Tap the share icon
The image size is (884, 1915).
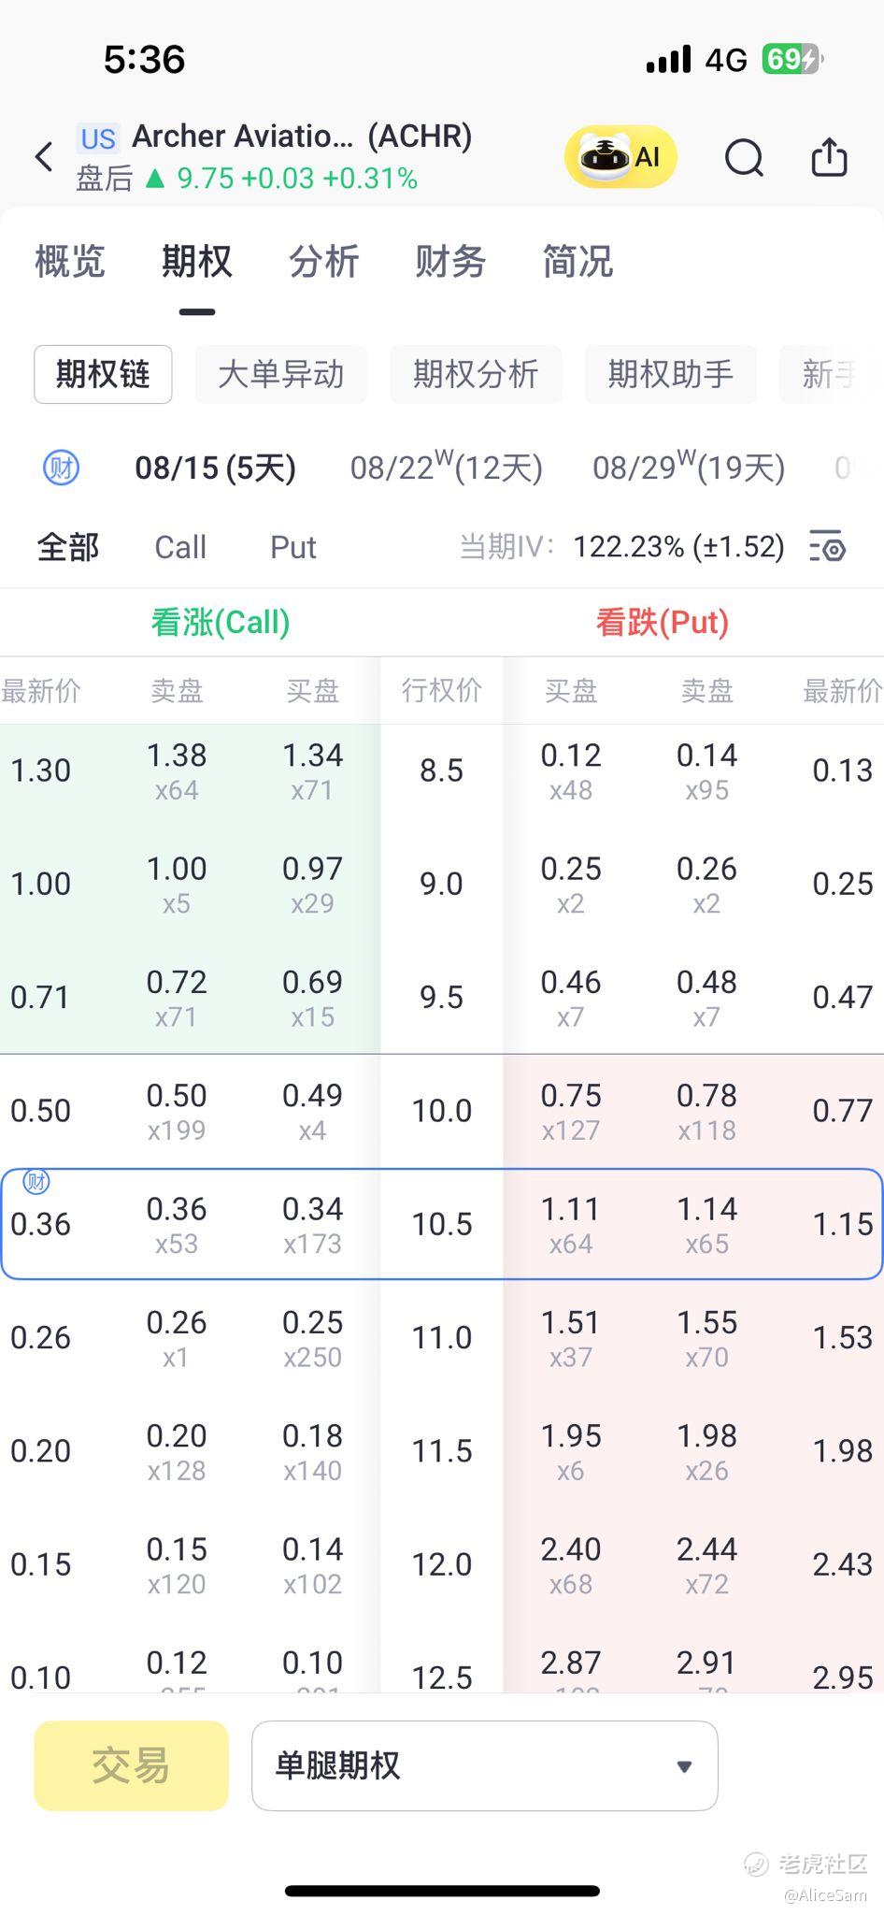click(x=829, y=156)
